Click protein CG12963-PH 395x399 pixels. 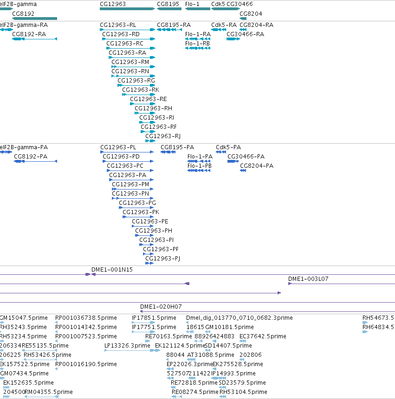pyautogui.click(x=144, y=235)
